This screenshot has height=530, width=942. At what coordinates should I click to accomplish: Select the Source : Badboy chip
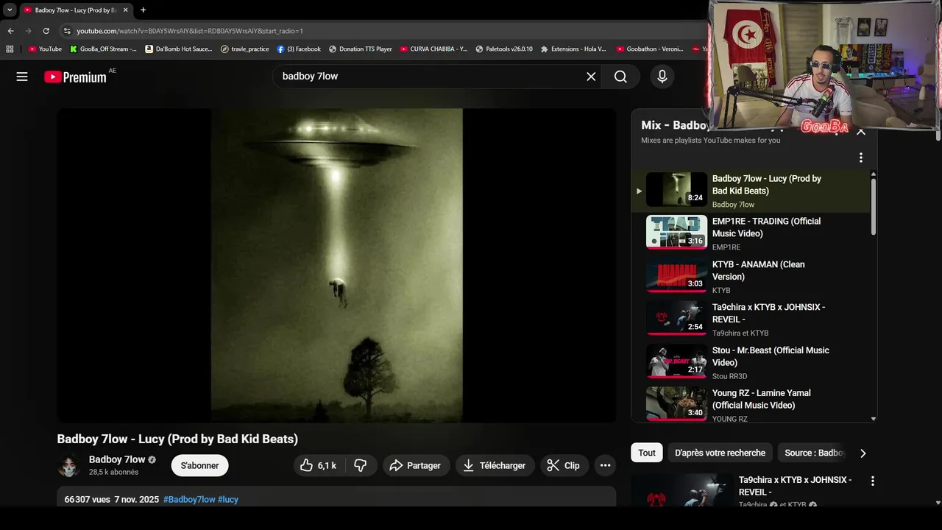(814, 453)
